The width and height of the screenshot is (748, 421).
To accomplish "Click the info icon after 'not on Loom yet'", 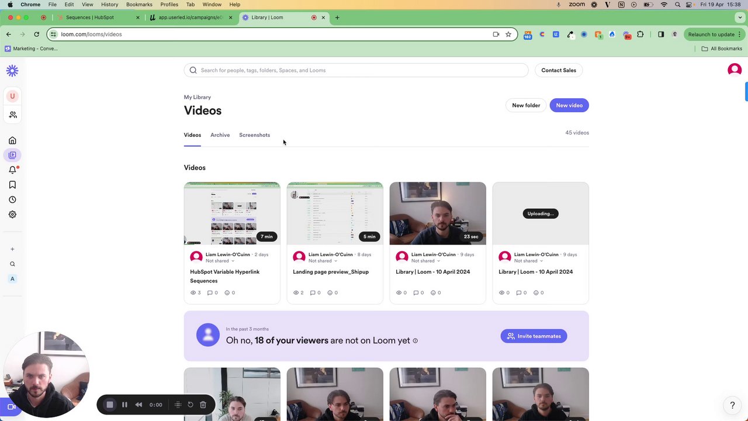I will [x=415, y=341].
